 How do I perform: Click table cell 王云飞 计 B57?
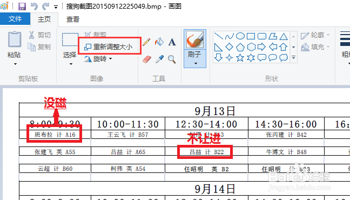[x=128, y=135]
